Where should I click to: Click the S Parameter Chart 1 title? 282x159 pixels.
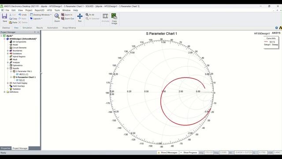coord(162,34)
